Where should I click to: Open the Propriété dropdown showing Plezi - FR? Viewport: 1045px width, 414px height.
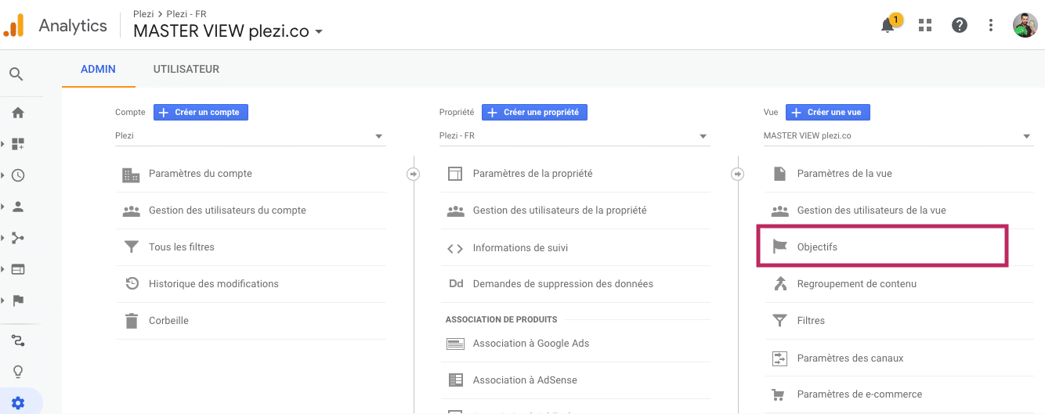[575, 136]
